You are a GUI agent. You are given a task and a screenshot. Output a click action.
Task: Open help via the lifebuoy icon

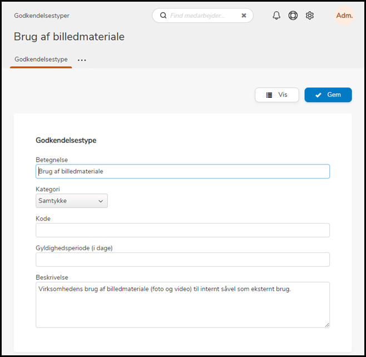(293, 16)
